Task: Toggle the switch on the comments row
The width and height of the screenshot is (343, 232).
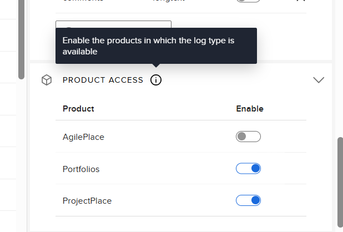Action: pos(248,1)
